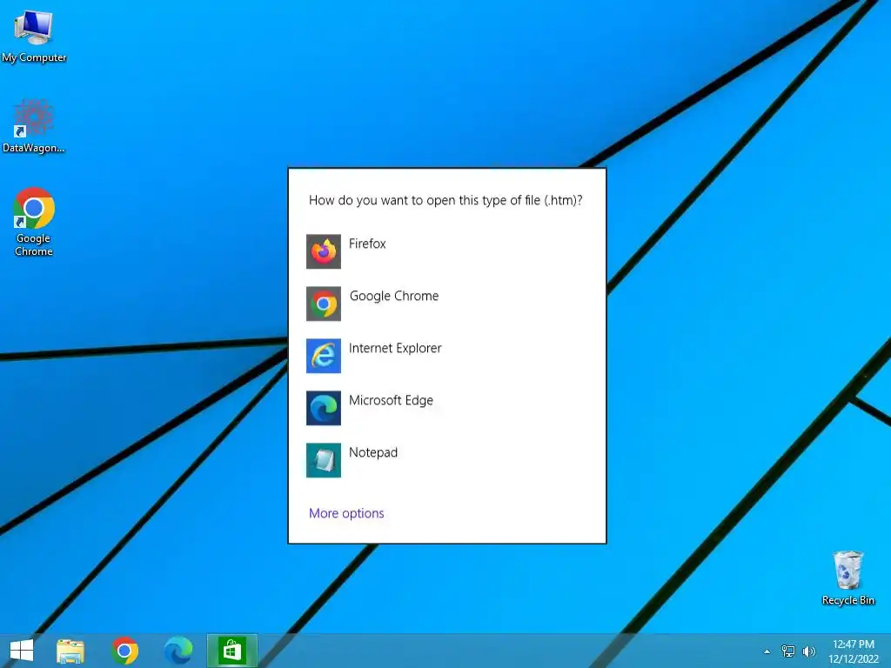The image size is (891, 668).
Task: Click the Firefox label in the open-with list
Action: (367, 244)
